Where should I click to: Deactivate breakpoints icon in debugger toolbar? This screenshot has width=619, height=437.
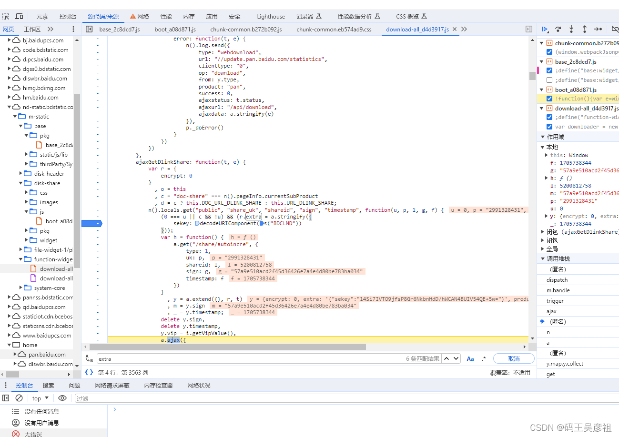coord(615,29)
